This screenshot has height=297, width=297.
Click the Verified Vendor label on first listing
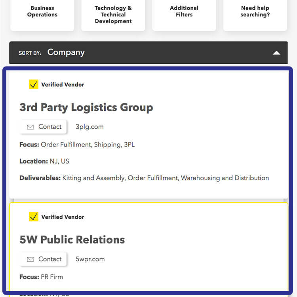pos(63,84)
